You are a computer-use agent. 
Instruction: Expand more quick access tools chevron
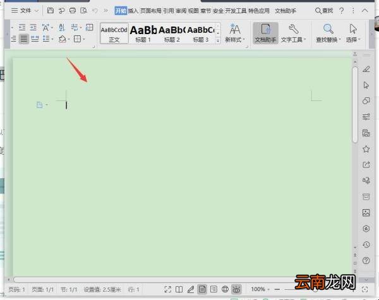[x=106, y=10]
